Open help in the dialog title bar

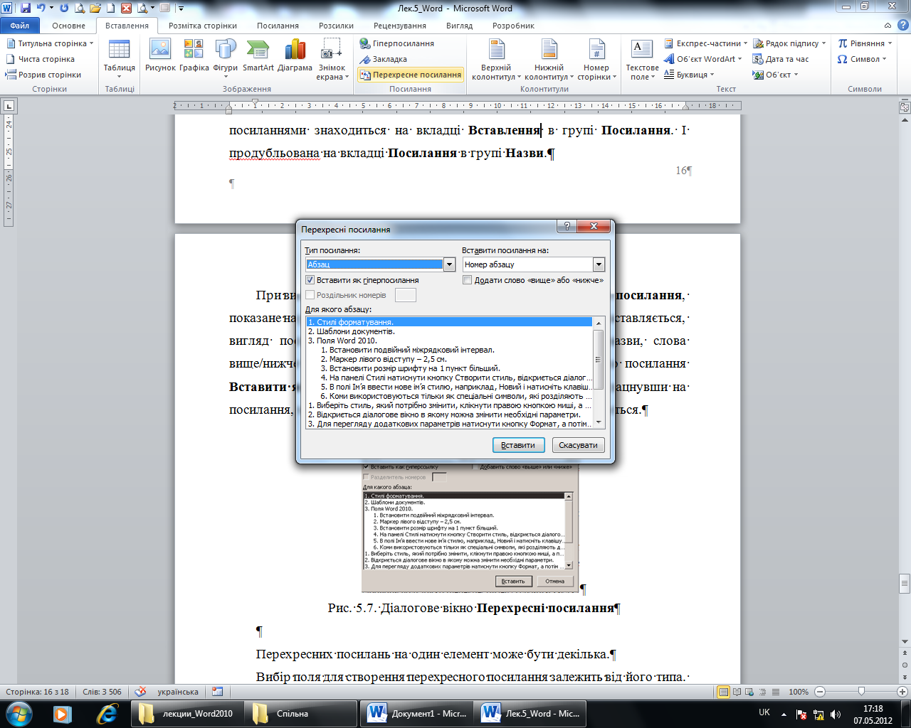point(567,226)
